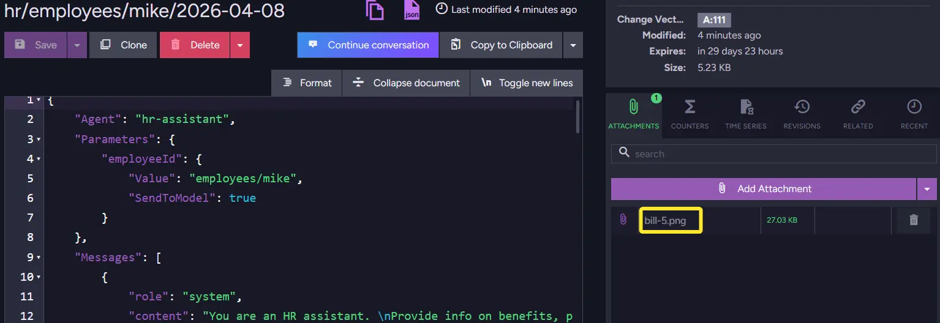Open the Recent documents tab
This screenshot has height=323, width=940.
(914, 114)
